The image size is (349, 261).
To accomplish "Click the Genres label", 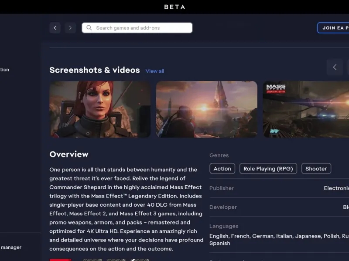I will click(219, 155).
